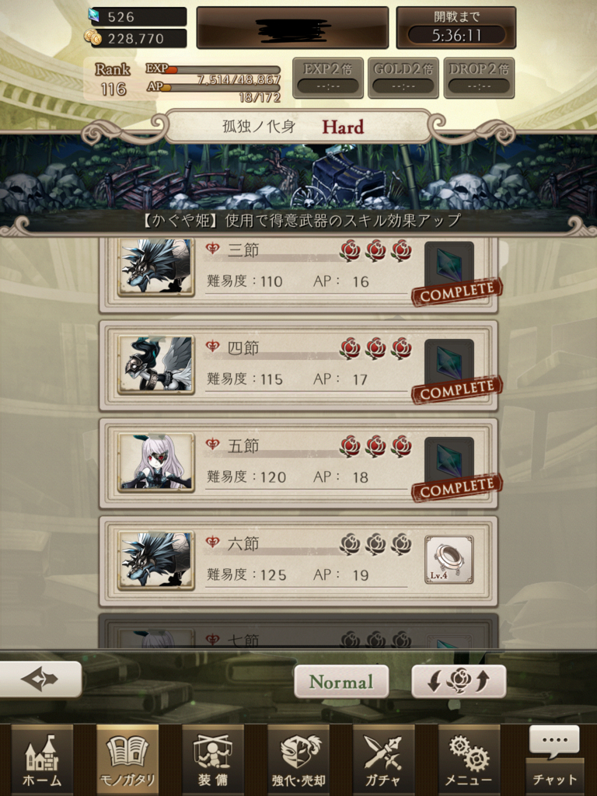
Task: Tap the Lv.4 ring reward icon
Action: (x=449, y=560)
